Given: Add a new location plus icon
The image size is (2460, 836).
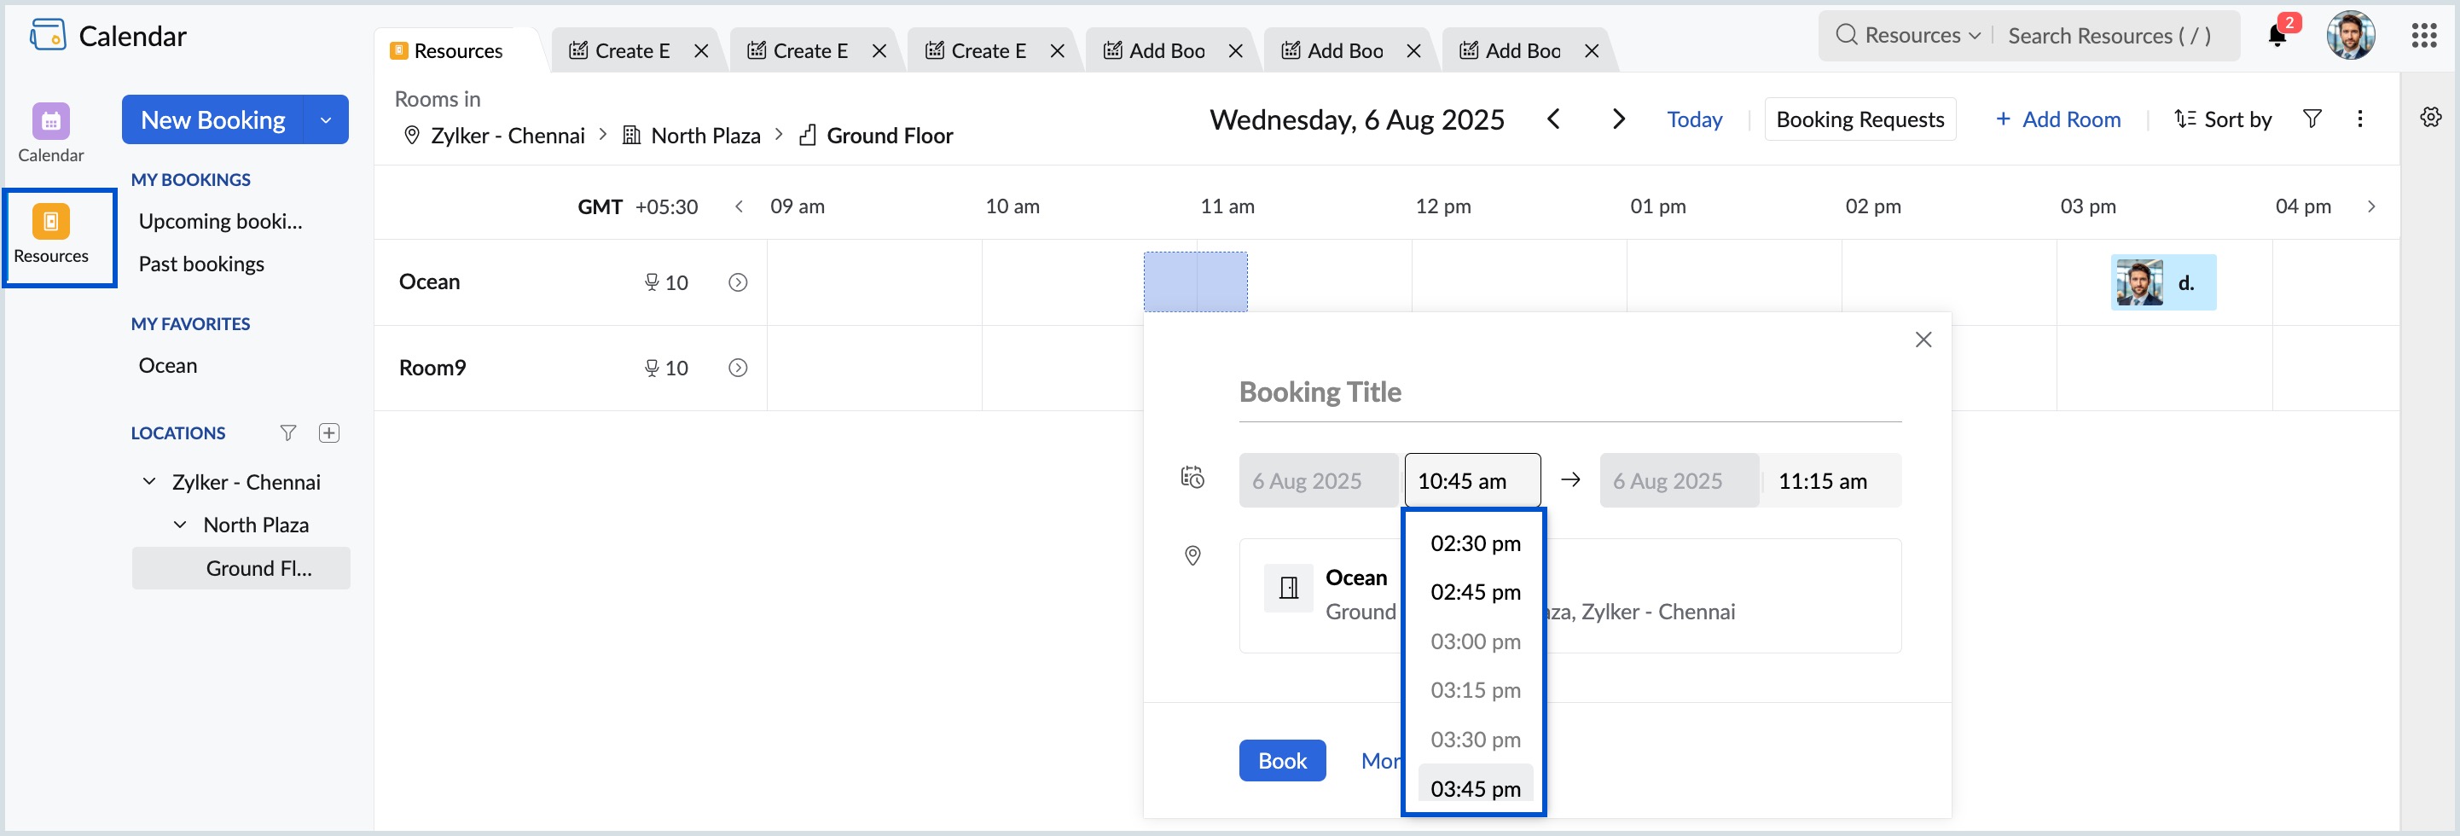Looking at the screenshot, I should coord(329,433).
